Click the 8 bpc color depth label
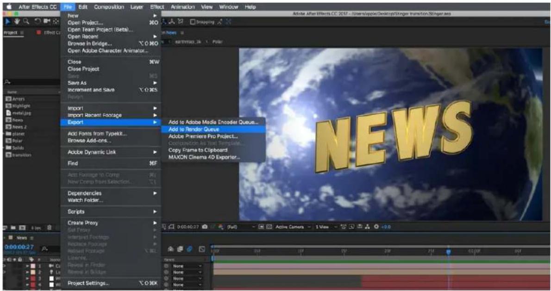The width and height of the screenshot is (551, 291). (x=36, y=228)
